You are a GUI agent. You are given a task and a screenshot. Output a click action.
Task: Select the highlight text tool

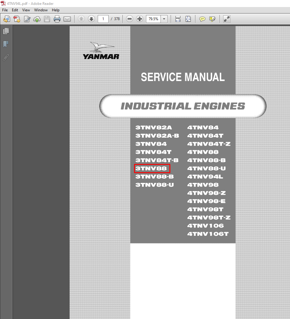click(212, 19)
